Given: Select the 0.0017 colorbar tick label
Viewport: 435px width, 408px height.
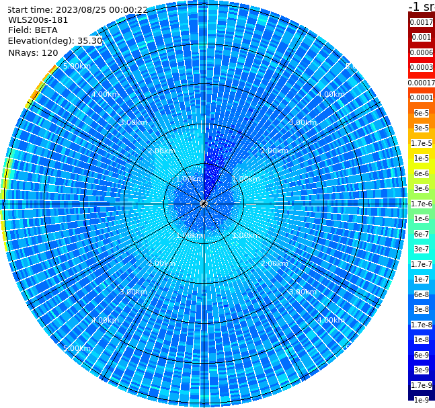Looking at the screenshot, I should tap(422, 22).
